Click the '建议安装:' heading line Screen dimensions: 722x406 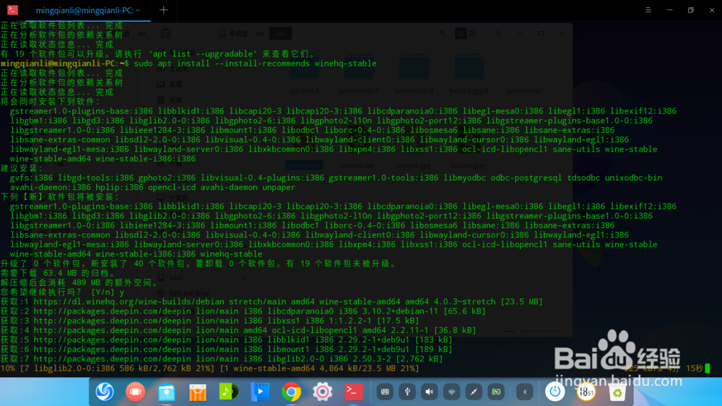22,168
